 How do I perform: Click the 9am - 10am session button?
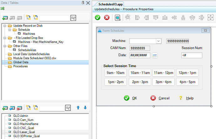pos(116,73)
